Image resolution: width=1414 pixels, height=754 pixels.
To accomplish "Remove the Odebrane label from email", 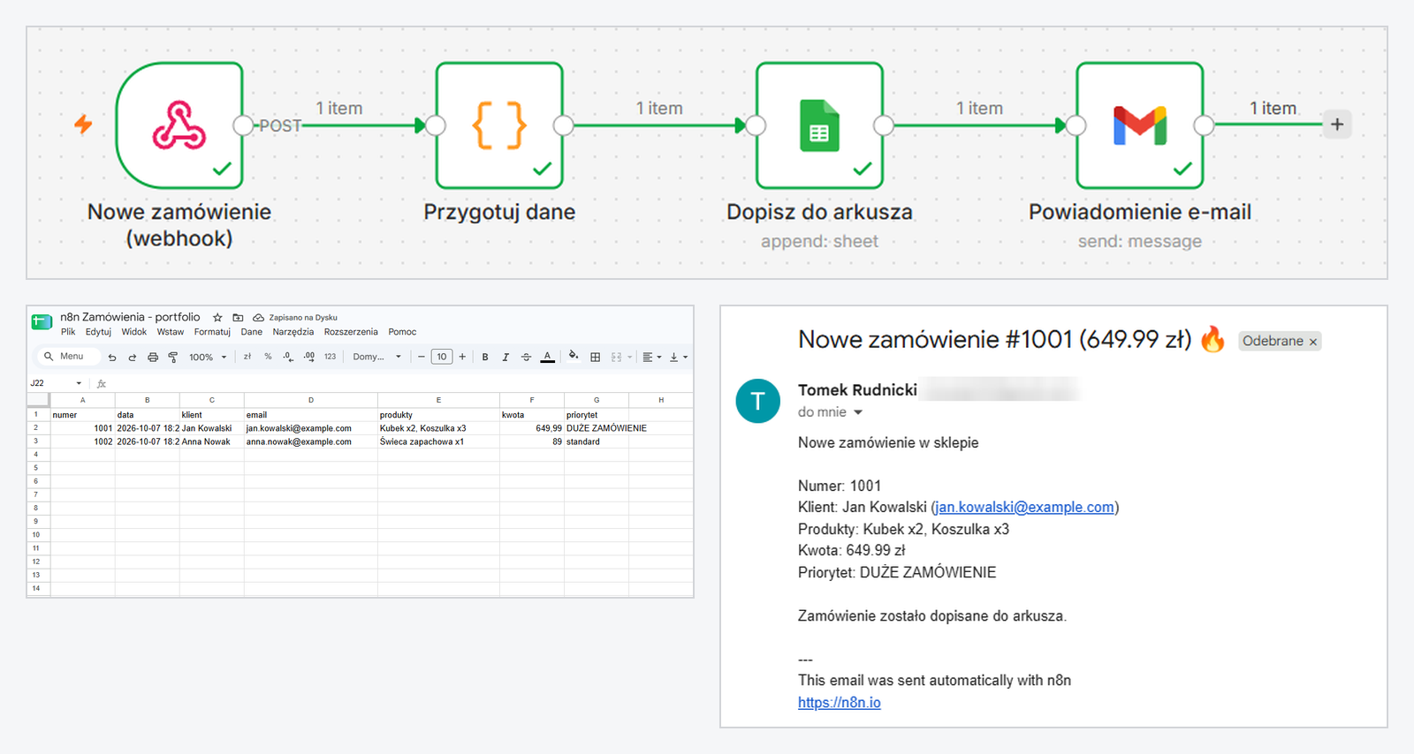I will pyautogui.click(x=1313, y=342).
